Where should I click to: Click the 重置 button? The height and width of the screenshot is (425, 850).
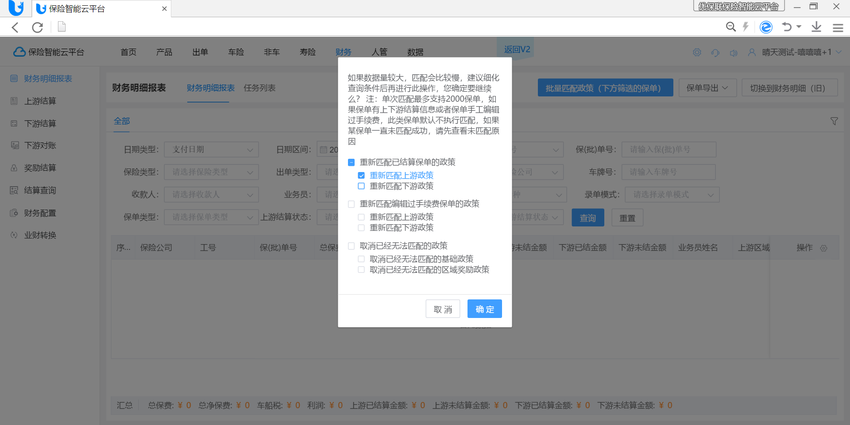pyautogui.click(x=627, y=218)
